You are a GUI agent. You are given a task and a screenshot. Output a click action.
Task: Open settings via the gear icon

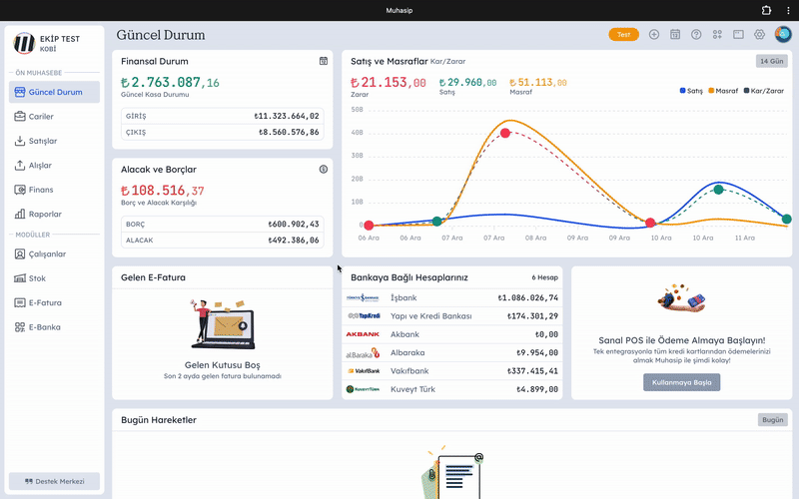759,34
